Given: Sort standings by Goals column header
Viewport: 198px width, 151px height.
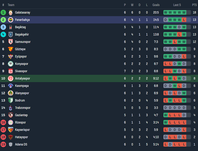Looking at the screenshot, I should pyautogui.click(x=156, y=5).
